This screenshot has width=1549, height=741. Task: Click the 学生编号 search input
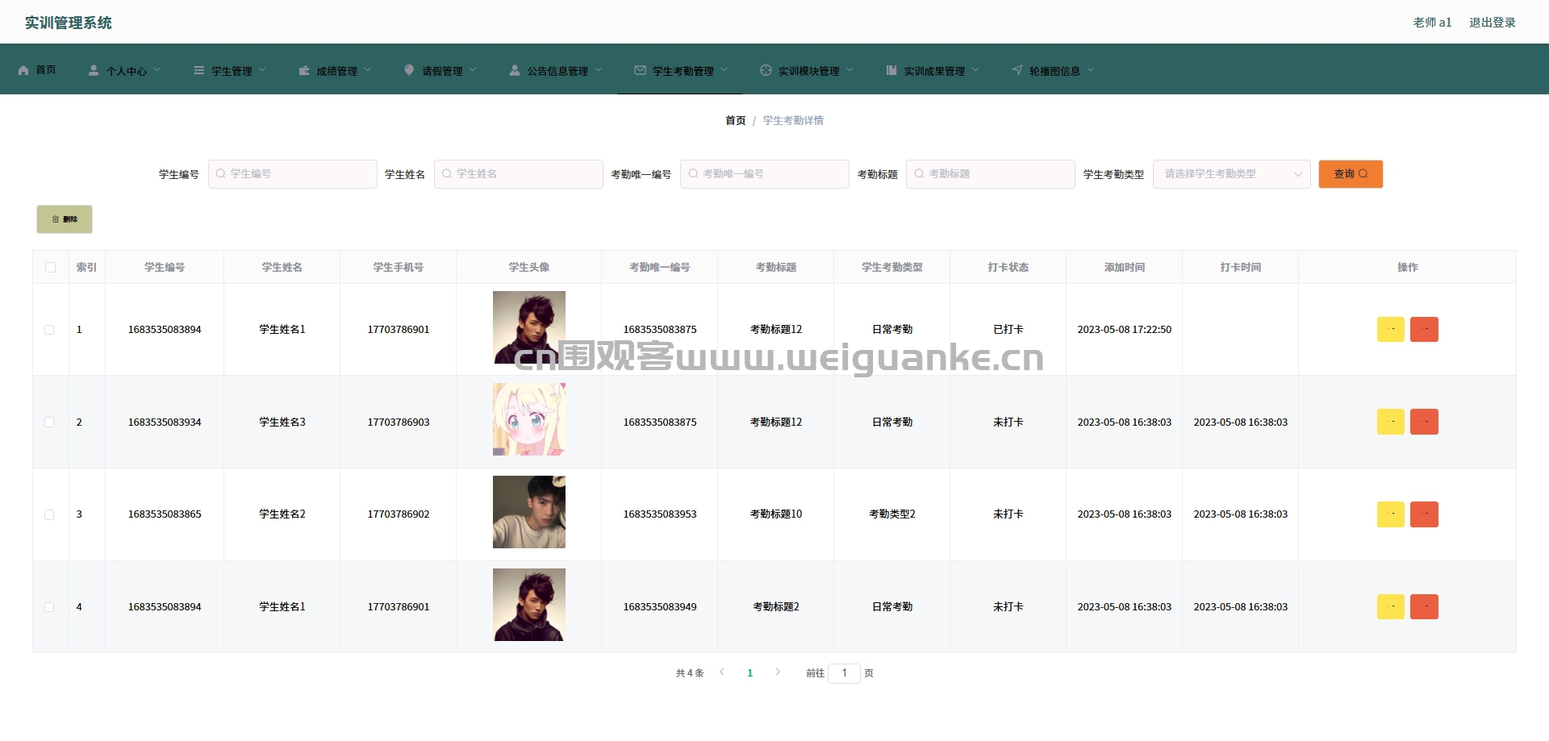point(292,174)
